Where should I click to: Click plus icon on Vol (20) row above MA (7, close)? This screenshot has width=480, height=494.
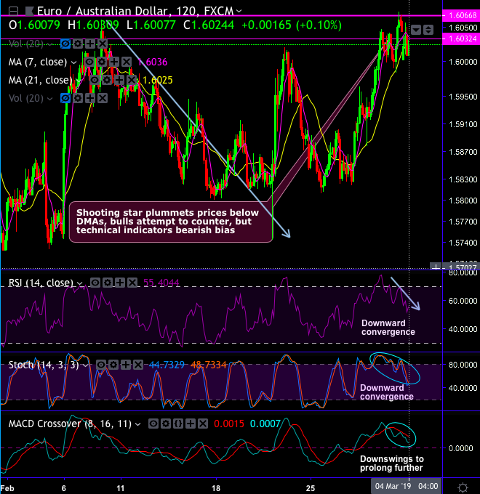[90, 44]
